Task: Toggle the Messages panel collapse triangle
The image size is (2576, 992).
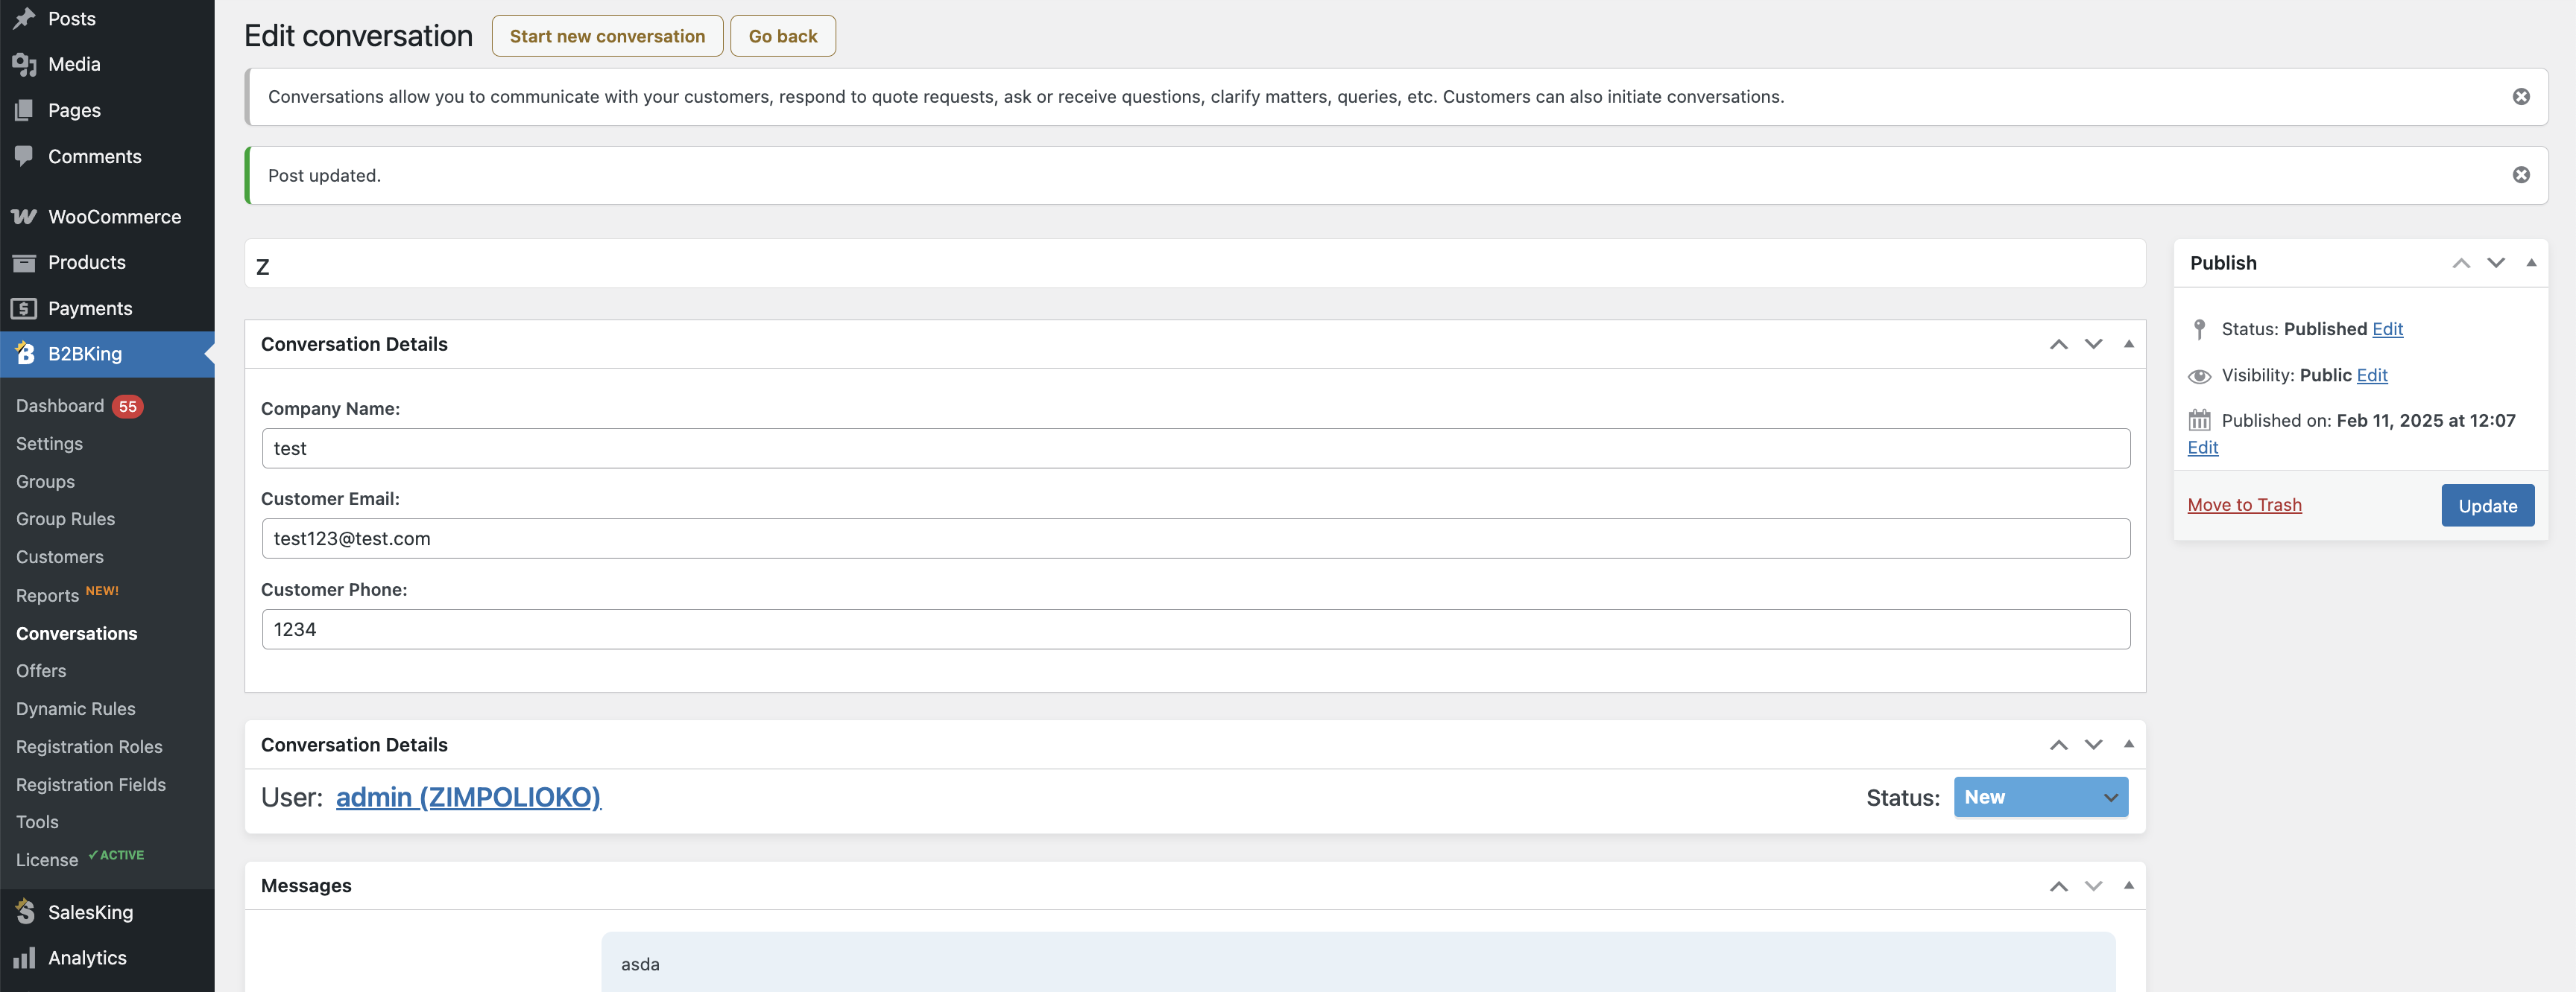Action: click(2128, 885)
